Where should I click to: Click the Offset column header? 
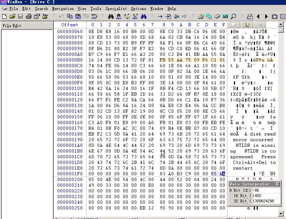coord(70,25)
